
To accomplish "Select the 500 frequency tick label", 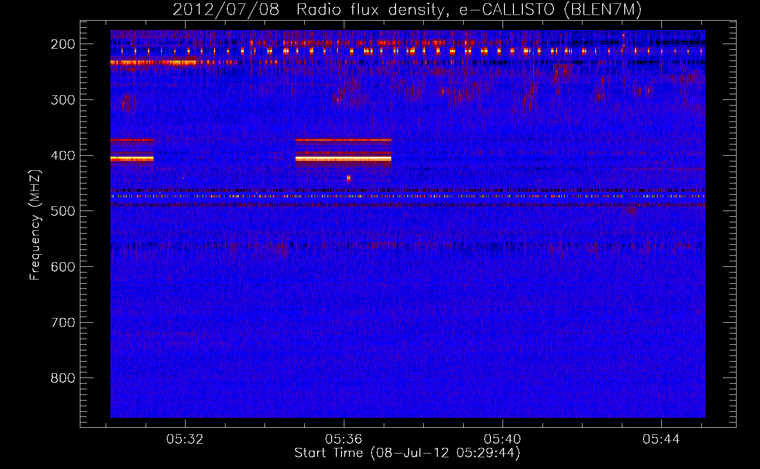I will point(63,211).
